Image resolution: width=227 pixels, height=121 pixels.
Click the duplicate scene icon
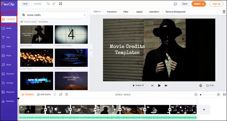[x=61, y=95]
